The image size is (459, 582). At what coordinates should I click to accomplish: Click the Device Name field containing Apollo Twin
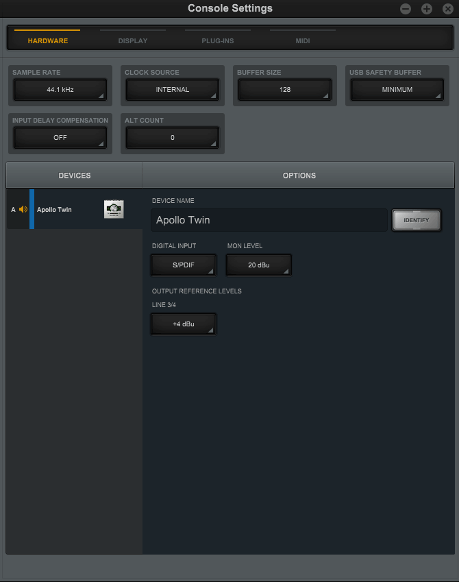pos(269,220)
